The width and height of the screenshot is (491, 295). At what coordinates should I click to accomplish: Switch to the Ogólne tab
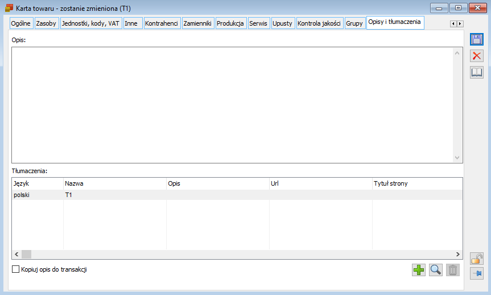pyautogui.click(x=21, y=23)
